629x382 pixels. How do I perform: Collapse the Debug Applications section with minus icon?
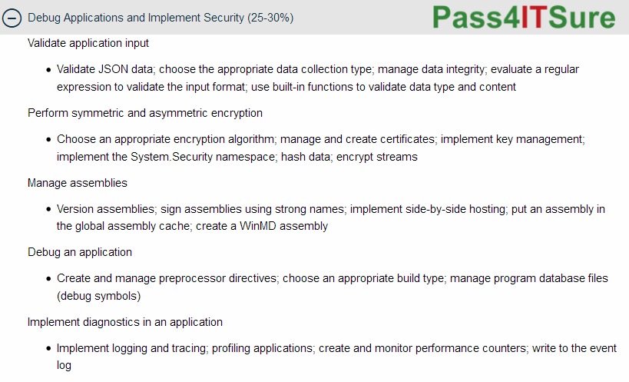point(12,18)
